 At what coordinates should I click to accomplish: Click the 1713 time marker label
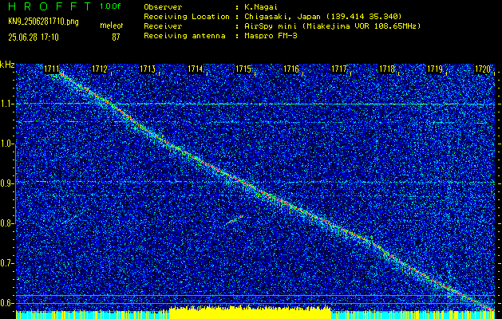pos(148,69)
